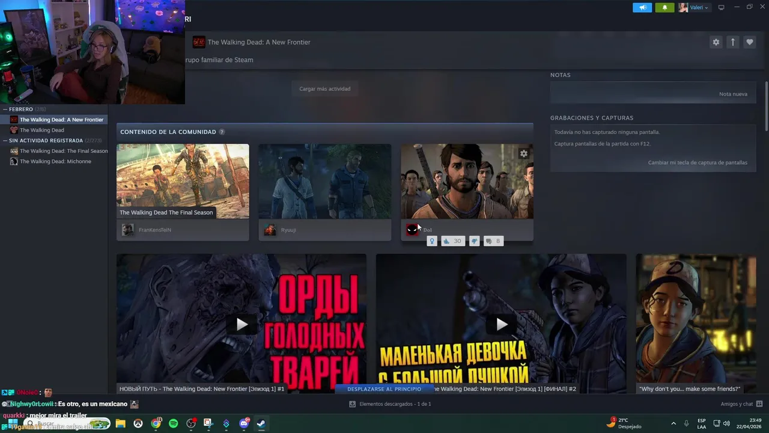
Task: Open Google Chrome from taskbar
Action: pyautogui.click(x=156, y=423)
